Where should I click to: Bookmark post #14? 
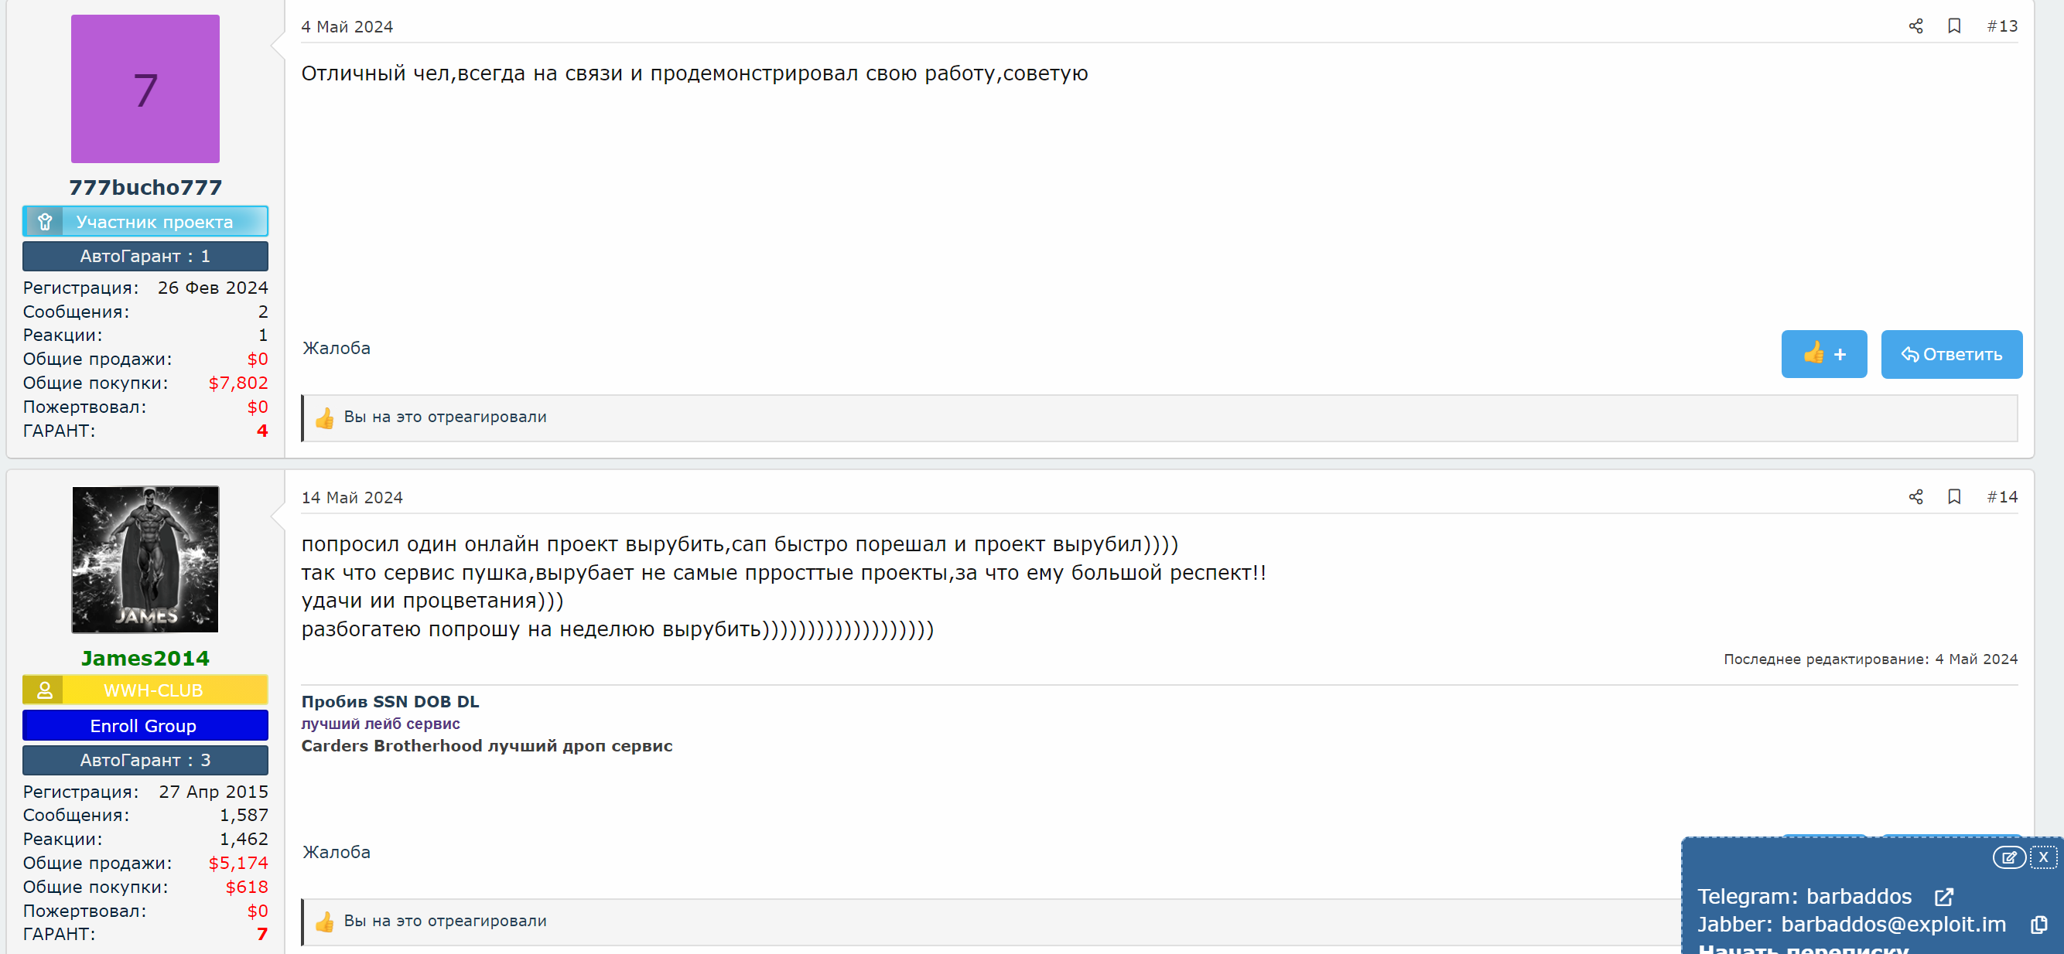[1954, 496]
